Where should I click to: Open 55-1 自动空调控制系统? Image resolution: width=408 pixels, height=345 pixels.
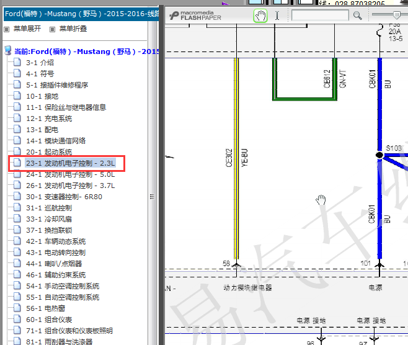[63, 297]
